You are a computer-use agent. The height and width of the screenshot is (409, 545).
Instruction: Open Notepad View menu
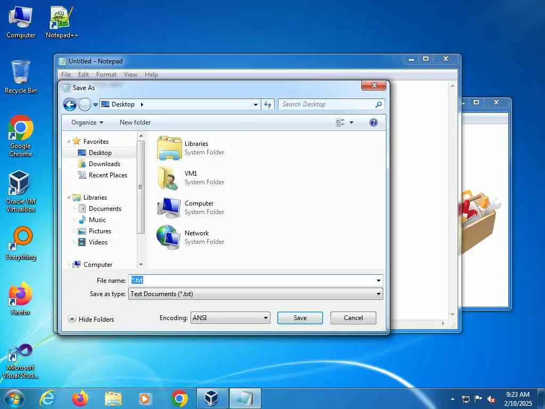[x=131, y=75]
